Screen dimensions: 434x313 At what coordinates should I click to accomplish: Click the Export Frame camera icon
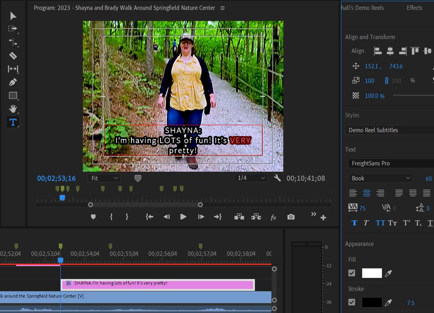(291, 217)
